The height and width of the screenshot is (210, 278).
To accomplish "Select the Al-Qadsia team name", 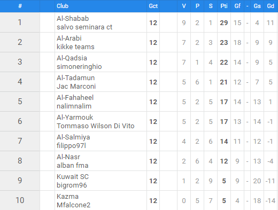I will click(72, 58).
